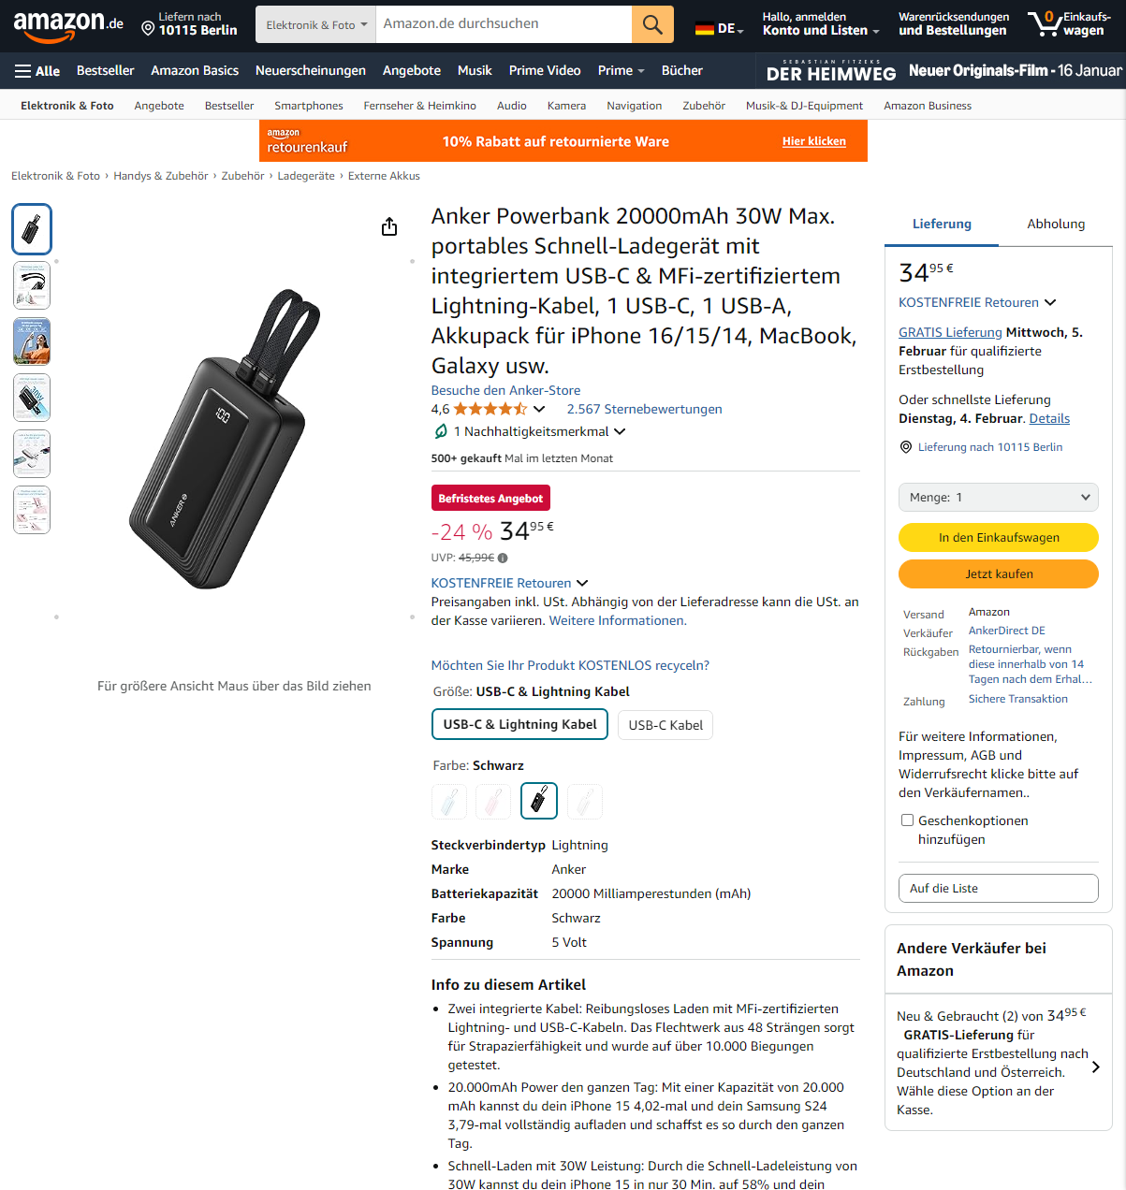Open Smartphones in the category navigation
This screenshot has height=1190, width=1126.
click(x=309, y=106)
